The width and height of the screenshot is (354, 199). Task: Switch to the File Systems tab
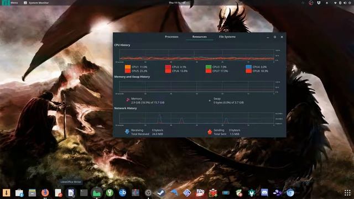[x=227, y=36]
